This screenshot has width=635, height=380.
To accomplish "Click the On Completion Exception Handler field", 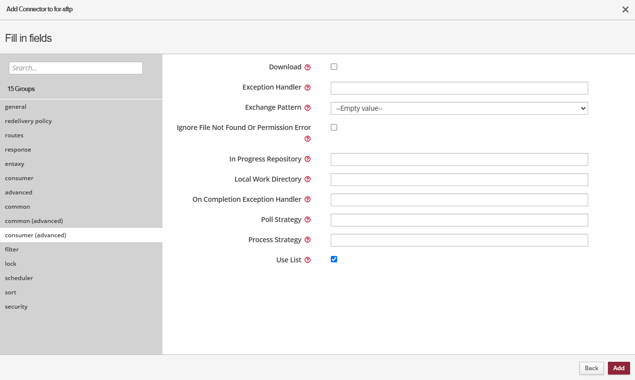I will [x=459, y=200].
